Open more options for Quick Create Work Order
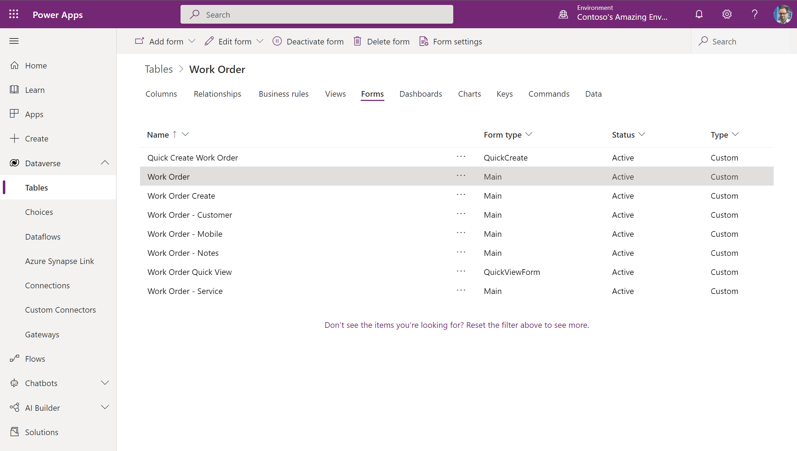797x451 pixels. point(461,157)
